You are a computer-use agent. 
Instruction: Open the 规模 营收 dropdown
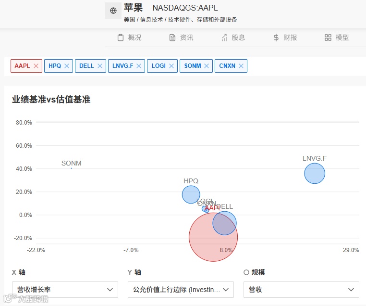coord(301,290)
